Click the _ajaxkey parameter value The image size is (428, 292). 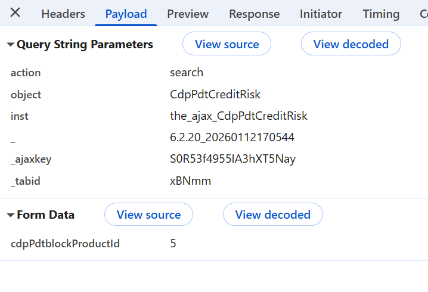click(232, 159)
